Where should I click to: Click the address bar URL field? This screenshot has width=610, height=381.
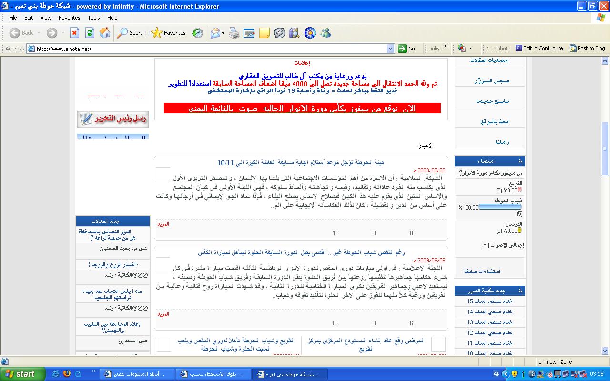[x=210, y=49]
